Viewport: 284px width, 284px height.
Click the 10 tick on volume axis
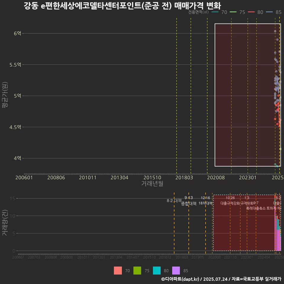click(13, 216)
